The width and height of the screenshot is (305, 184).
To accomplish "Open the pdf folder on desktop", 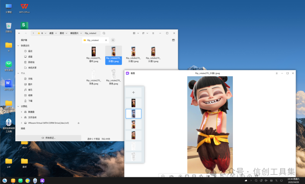I will pyautogui.click(x=9, y=163).
